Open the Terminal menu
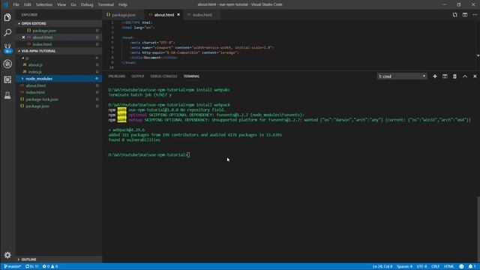This screenshot has width=480, height=270. (106, 4)
